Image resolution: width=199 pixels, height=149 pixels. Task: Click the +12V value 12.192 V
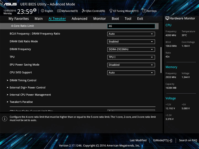tap(170, 108)
